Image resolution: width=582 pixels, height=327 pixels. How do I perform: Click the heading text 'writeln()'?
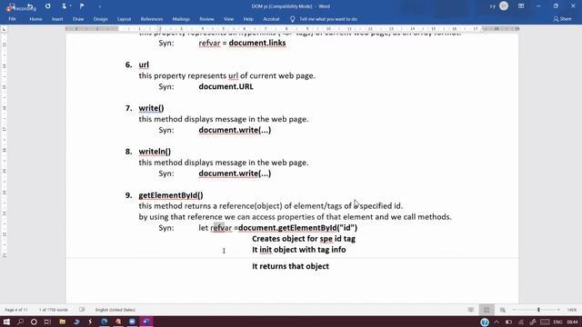coord(155,152)
